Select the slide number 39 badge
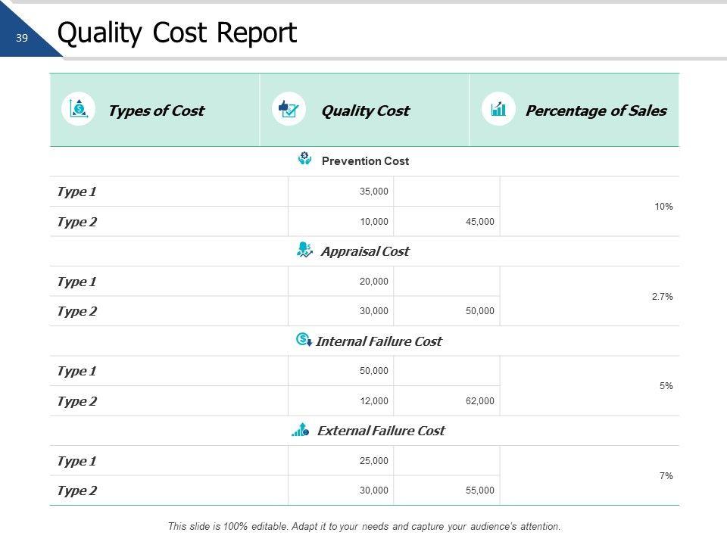Viewport: 727px width, 545px height. click(x=22, y=38)
